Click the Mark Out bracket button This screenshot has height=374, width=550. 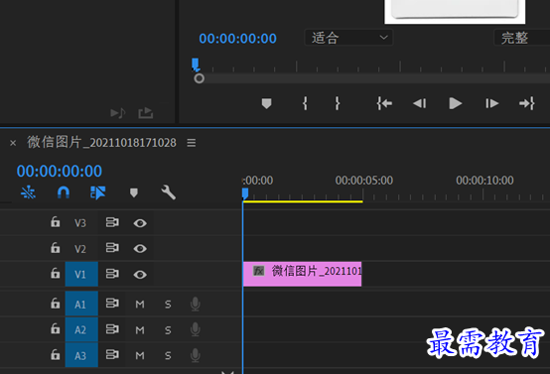(338, 103)
